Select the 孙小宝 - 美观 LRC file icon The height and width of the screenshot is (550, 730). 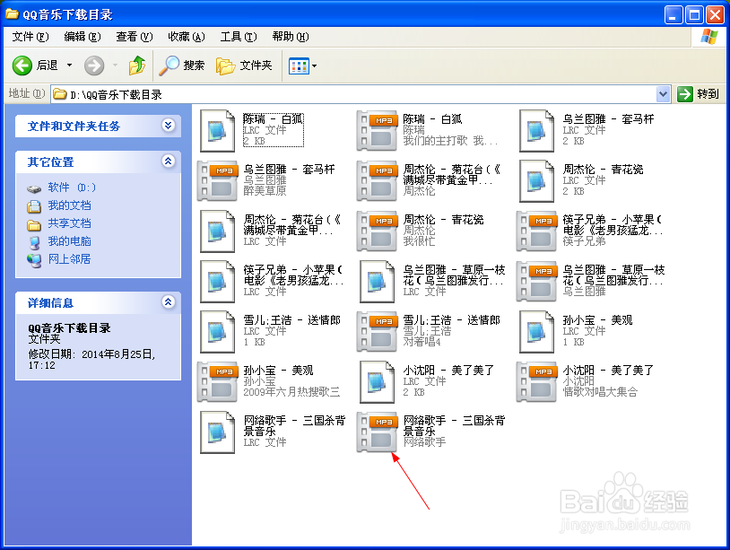click(x=536, y=332)
